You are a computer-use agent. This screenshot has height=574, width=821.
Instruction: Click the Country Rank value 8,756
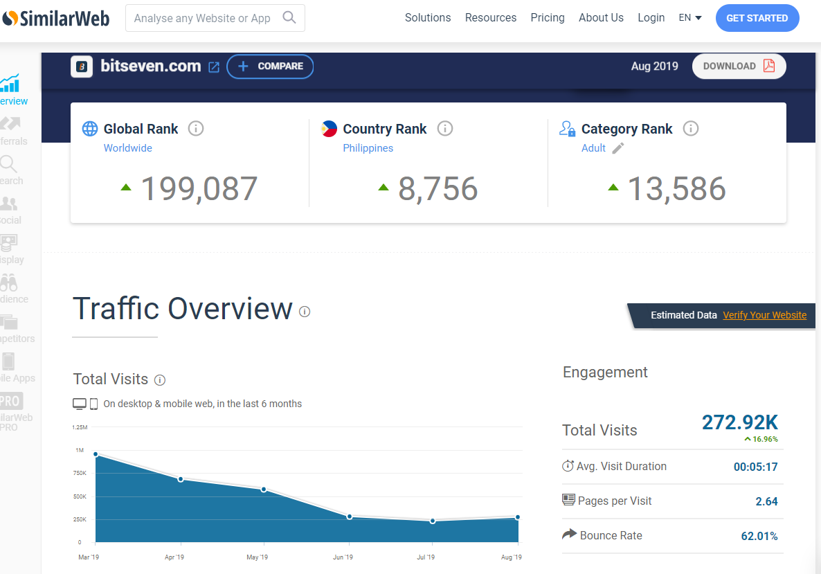[437, 188]
